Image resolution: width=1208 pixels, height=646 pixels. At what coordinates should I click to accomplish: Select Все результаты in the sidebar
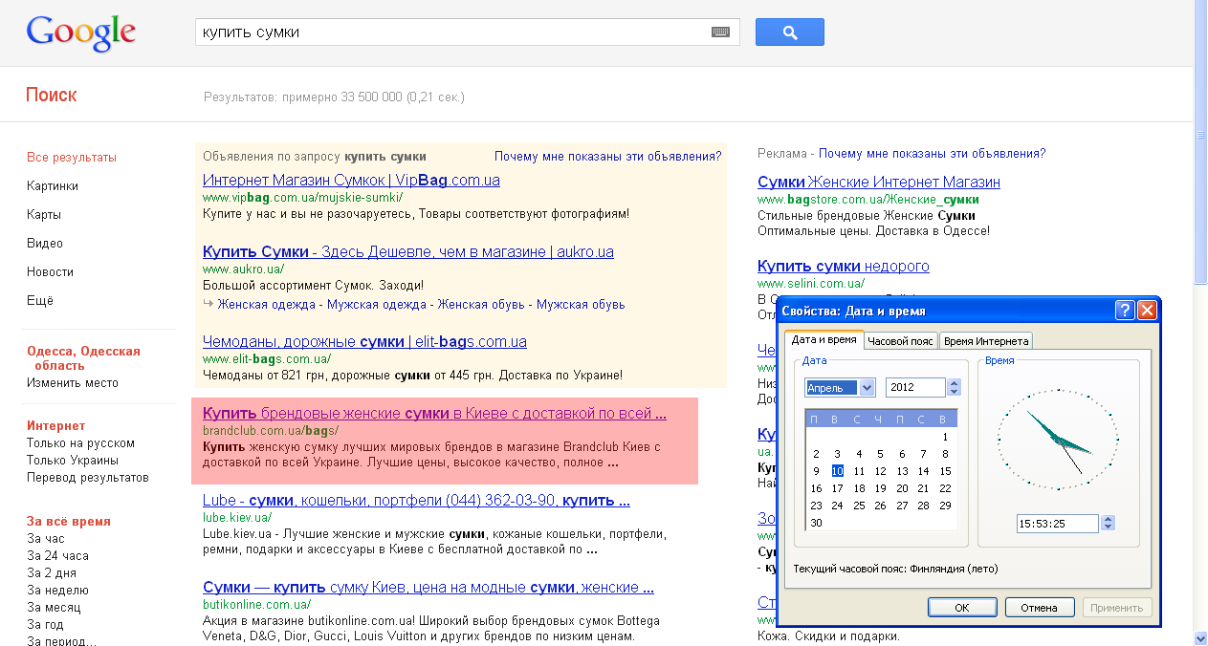coord(72,158)
